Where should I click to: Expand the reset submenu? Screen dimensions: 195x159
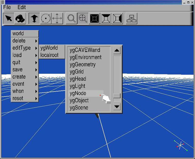25,98
